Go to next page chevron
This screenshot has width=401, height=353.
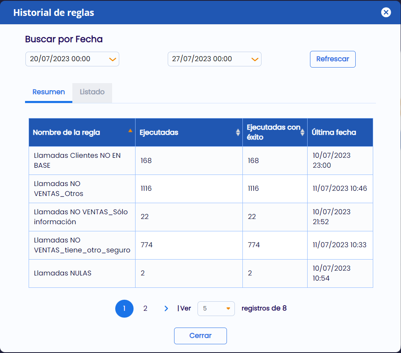166,308
